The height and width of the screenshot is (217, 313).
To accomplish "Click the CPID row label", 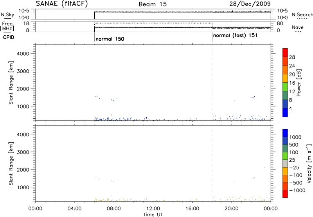I will (8, 37).
